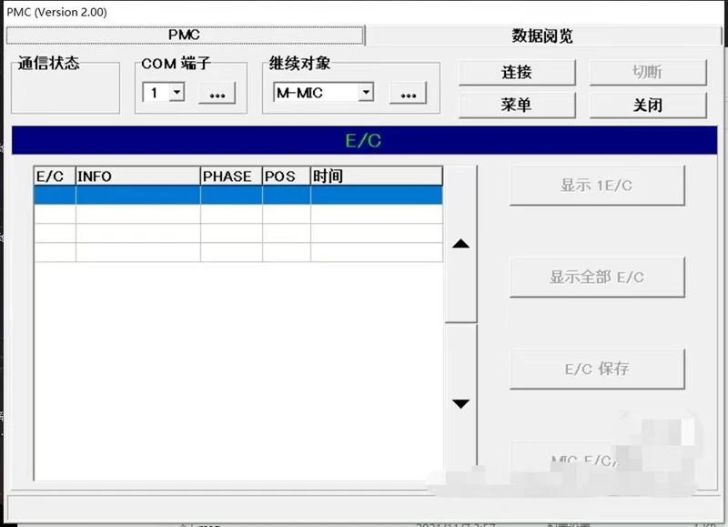Screen dimensions: 728x527
Task: Click the E/C 保存 button
Action: (597, 369)
